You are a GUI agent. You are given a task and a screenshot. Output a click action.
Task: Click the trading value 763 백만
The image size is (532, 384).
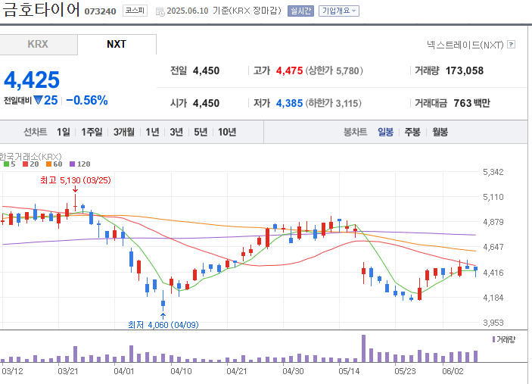coord(472,103)
